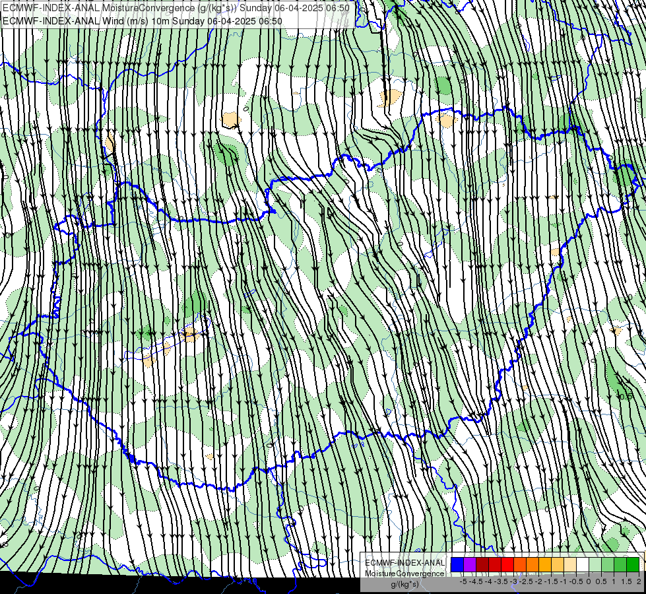Viewport: 646px width, 594px height.
Task: Select the darkest green legend swatch
Action: (x=633, y=564)
